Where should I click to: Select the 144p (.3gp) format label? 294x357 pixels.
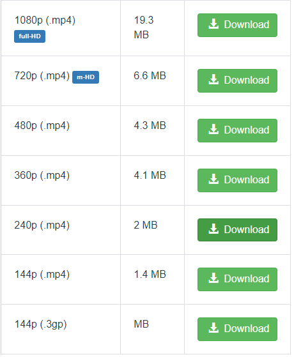click(x=40, y=324)
